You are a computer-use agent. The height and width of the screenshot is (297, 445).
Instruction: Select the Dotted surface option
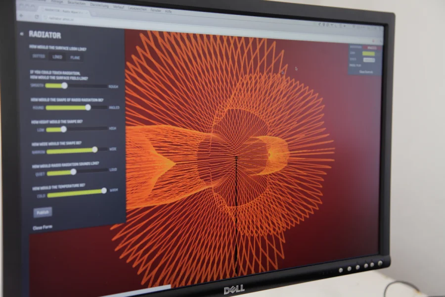tap(39, 56)
